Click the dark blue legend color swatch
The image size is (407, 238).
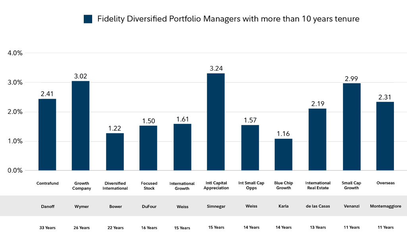point(88,19)
